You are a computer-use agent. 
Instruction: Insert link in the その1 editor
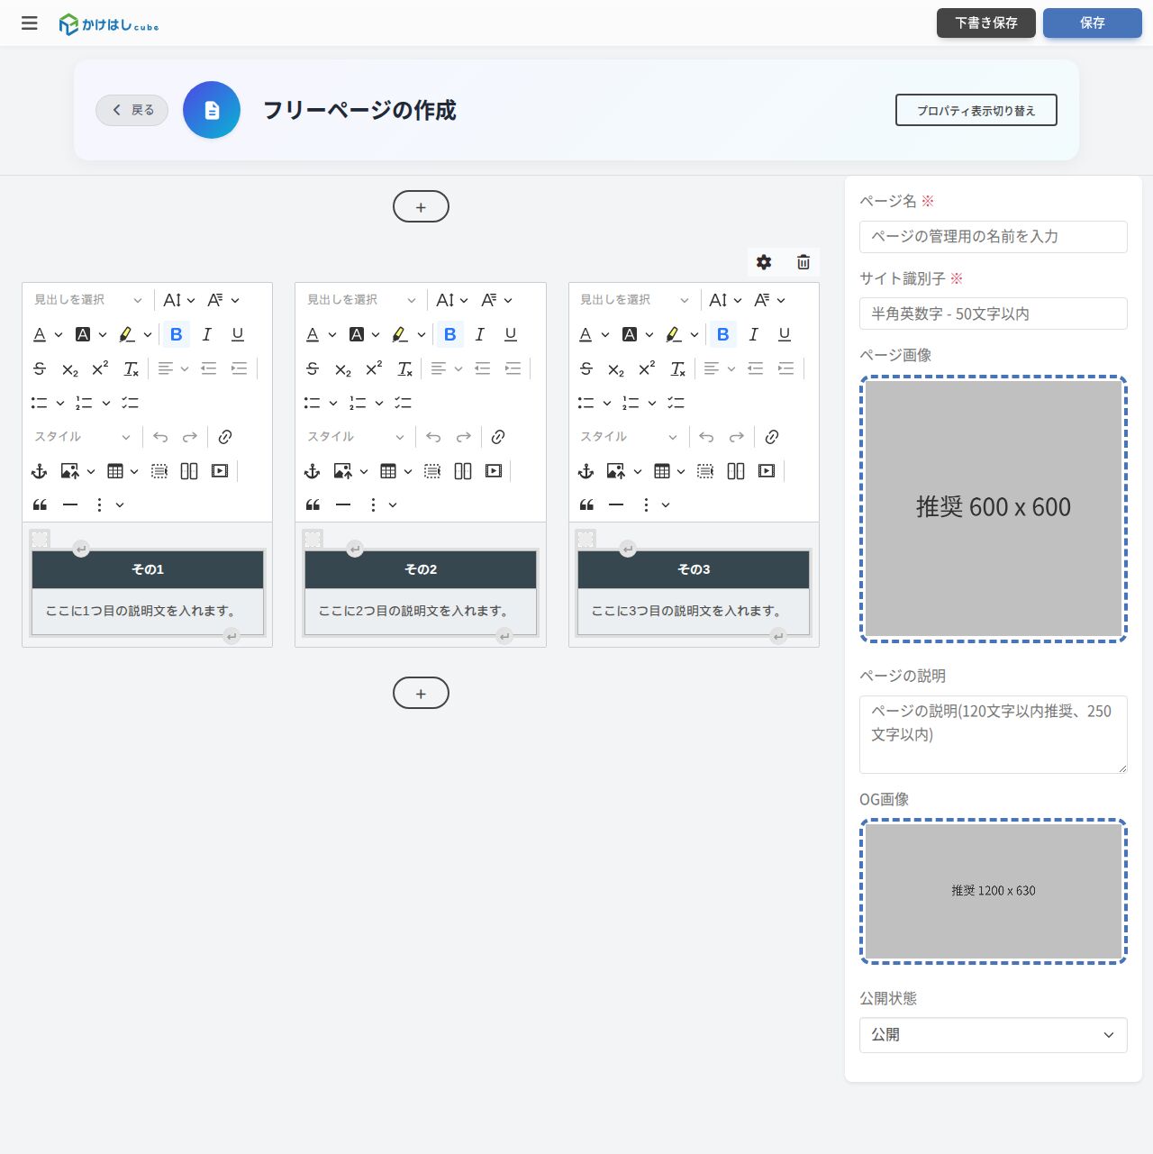point(225,437)
